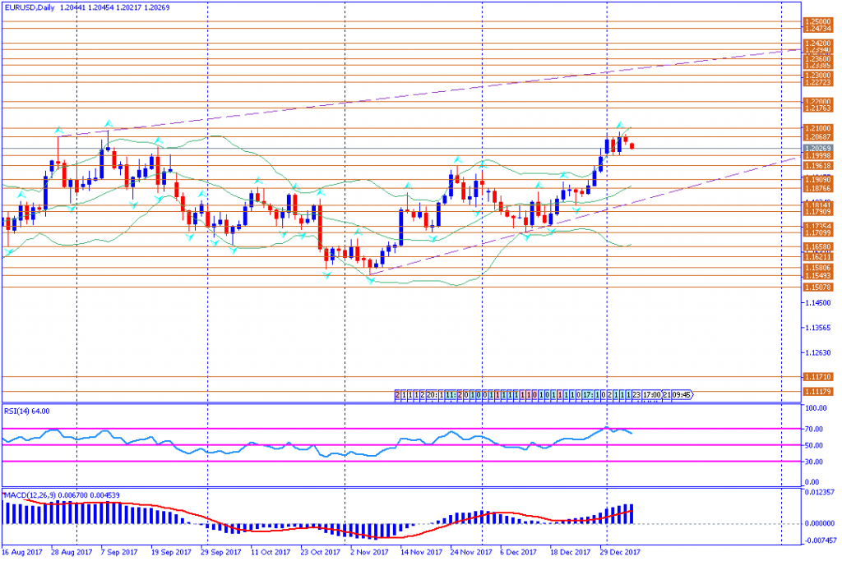Click the 09:45 event marker

tap(682, 395)
